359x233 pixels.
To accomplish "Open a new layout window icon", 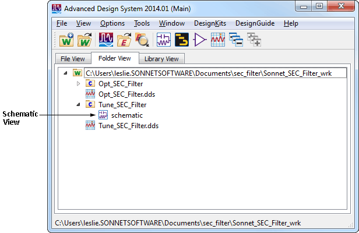I will [182, 40].
